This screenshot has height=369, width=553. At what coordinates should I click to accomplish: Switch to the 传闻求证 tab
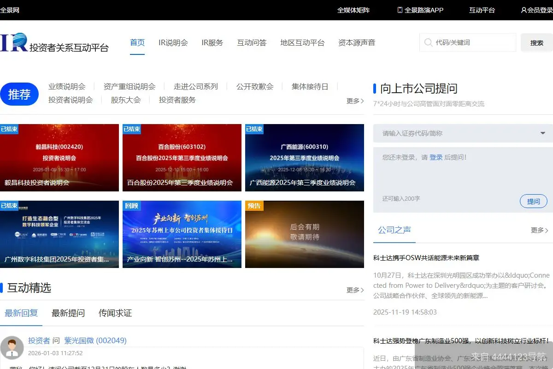pyautogui.click(x=116, y=313)
